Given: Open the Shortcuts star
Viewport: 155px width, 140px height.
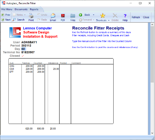Looking at the screenshot, I should (x=103, y=16).
